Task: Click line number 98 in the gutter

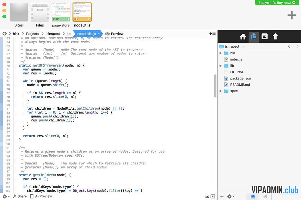Action: point(8,175)
